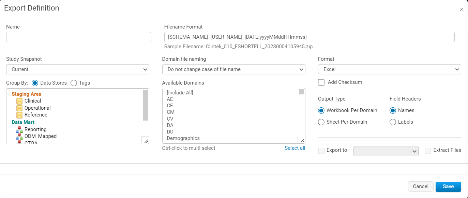Select the Clinical data store

33,101
